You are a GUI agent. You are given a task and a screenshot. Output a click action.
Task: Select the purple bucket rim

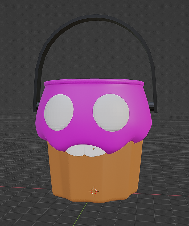94,82
